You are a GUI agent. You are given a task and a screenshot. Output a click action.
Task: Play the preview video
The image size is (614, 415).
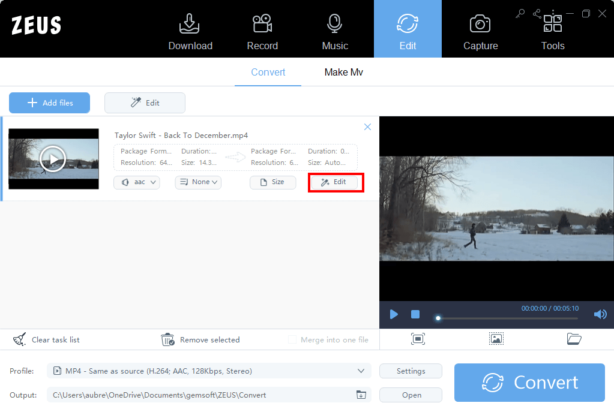394,314
